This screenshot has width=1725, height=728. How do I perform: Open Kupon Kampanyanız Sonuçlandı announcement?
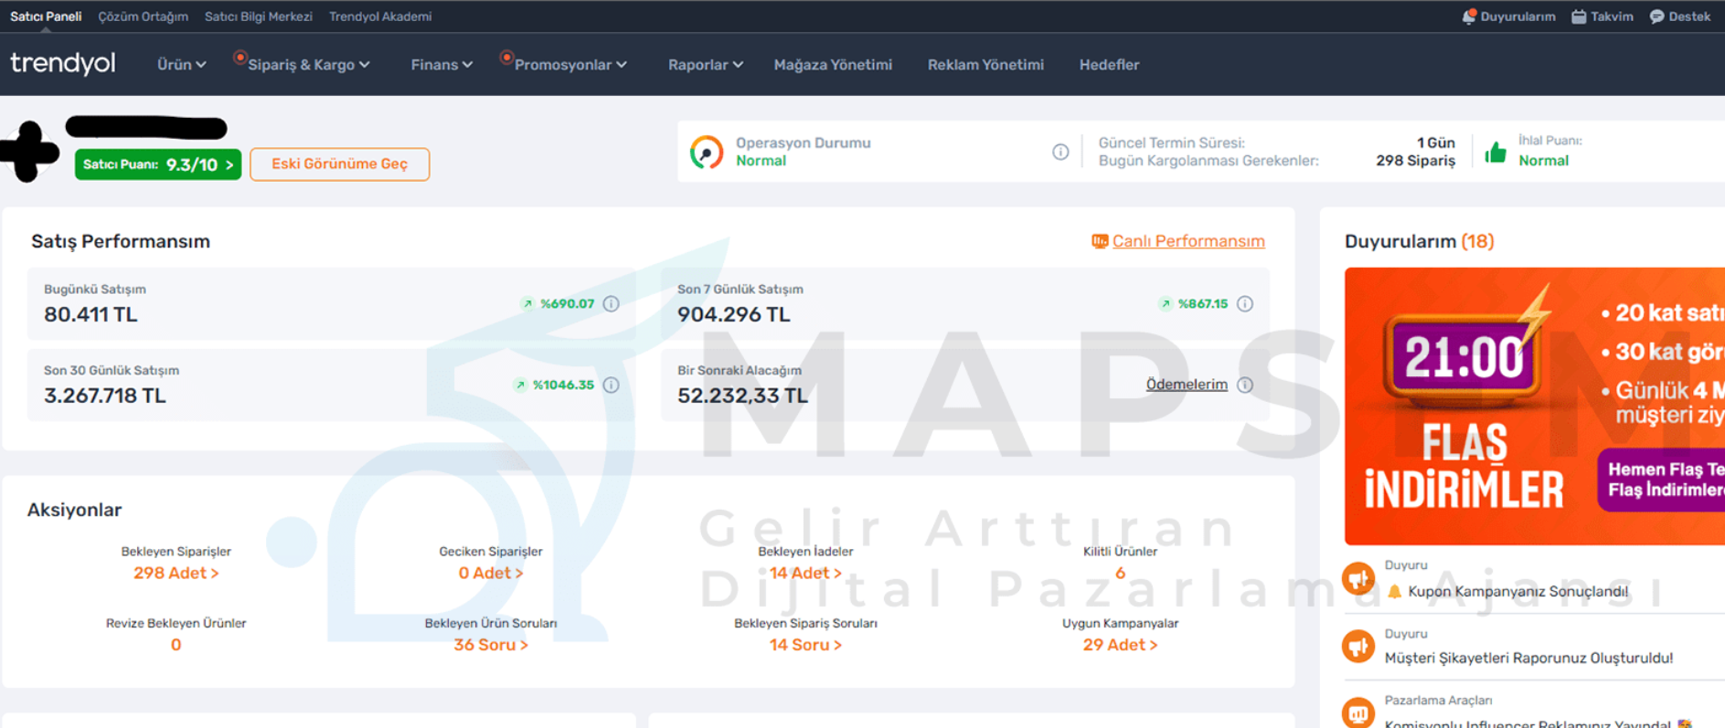pos(1517,591)
